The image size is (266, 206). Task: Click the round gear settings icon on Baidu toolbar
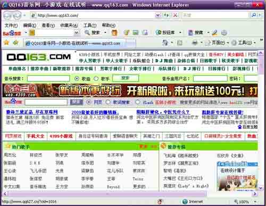click(x=224, y=32)
